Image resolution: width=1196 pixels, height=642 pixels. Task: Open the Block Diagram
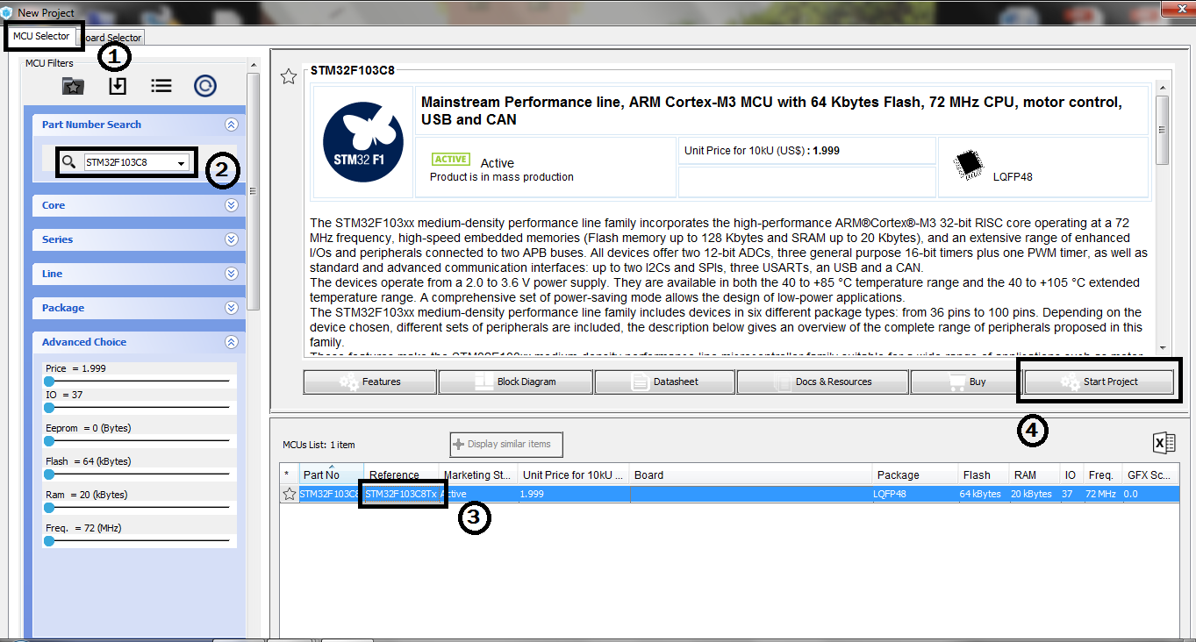coord(515,382)
